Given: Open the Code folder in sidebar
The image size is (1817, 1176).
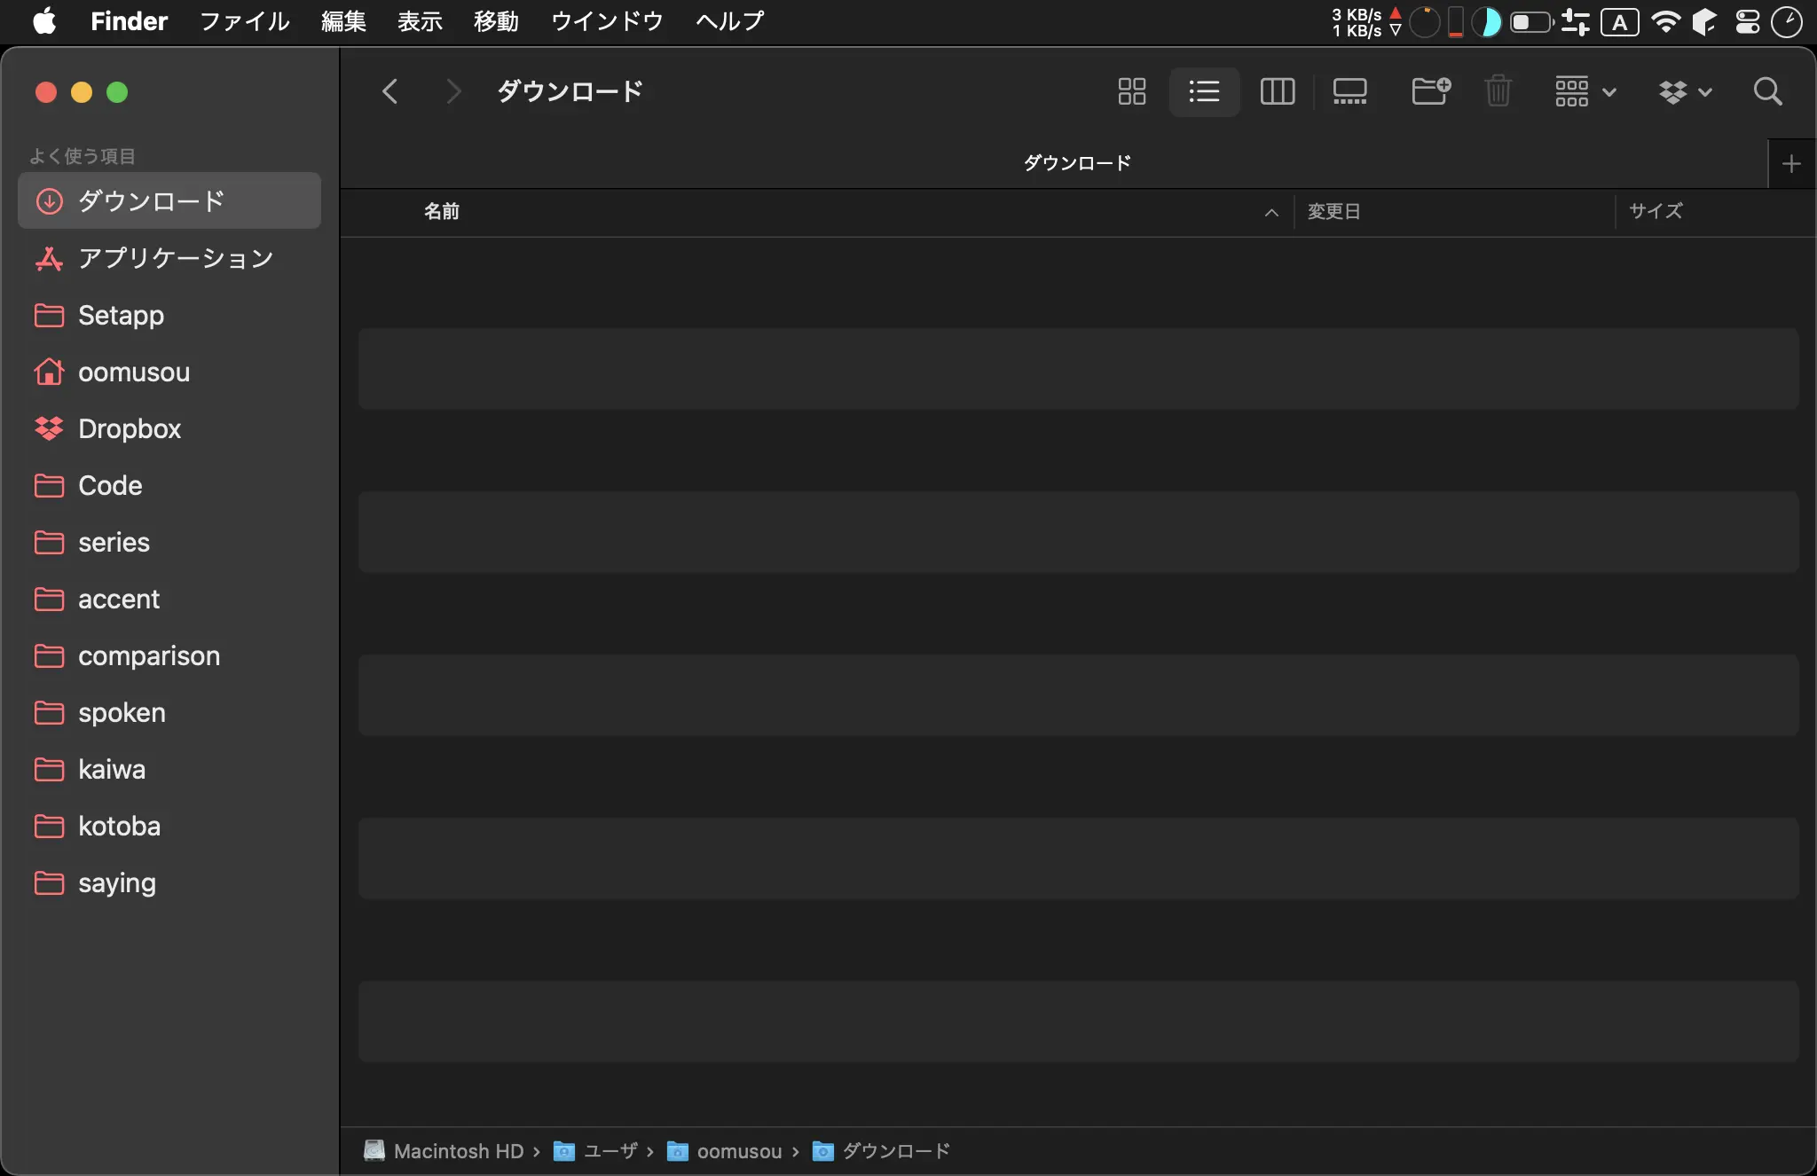Looking at the screenshot, I should tap(169, 485).
